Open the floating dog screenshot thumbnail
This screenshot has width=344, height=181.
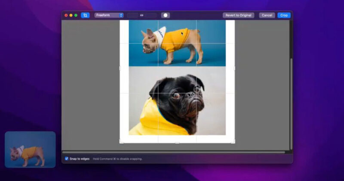(30, 150)
